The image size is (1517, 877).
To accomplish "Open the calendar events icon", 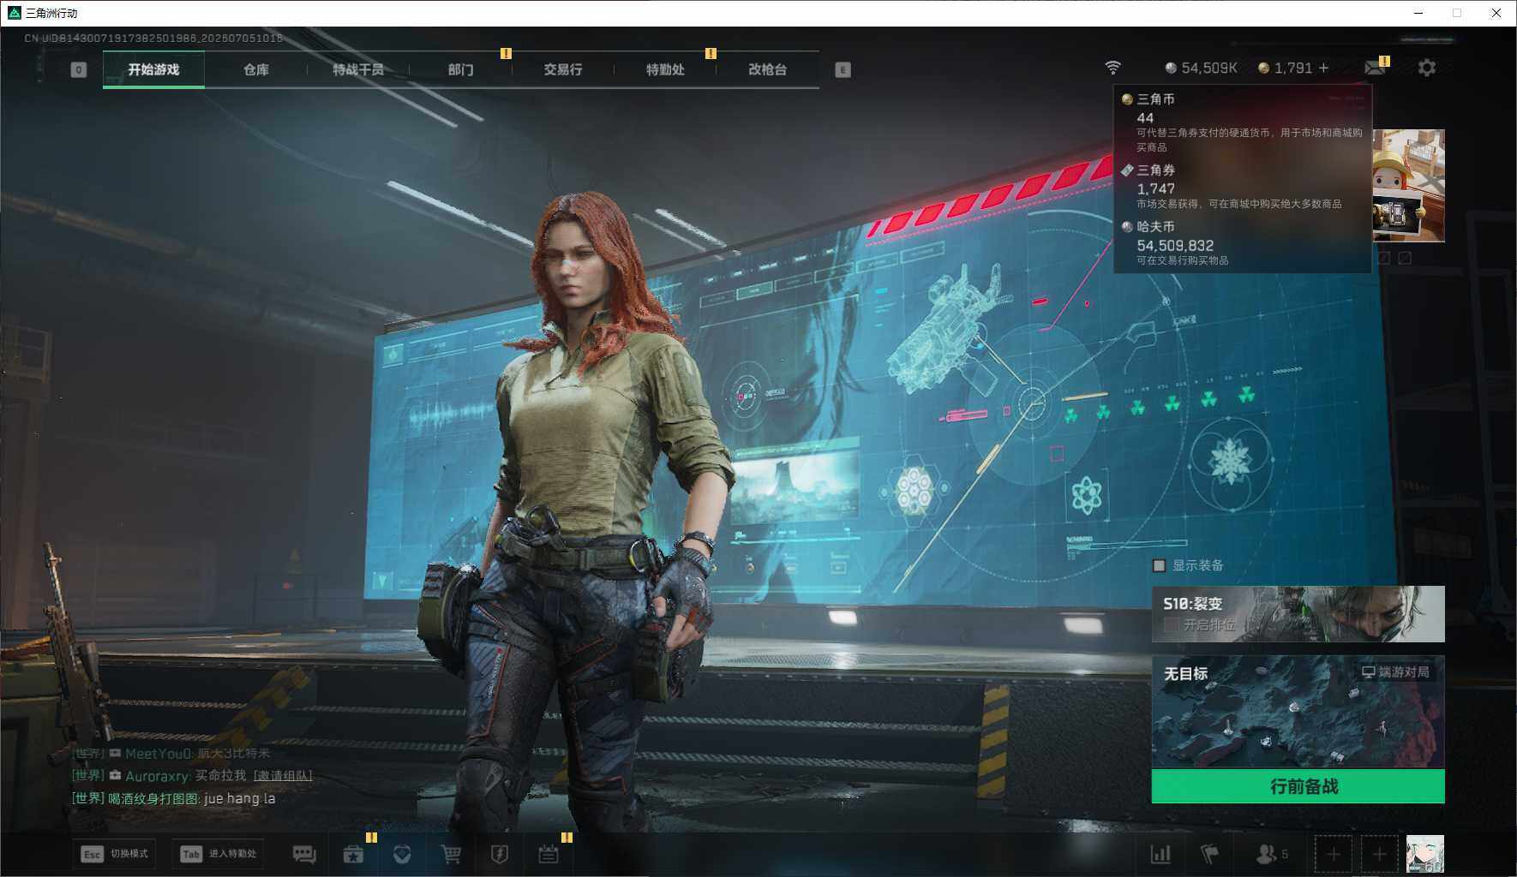I will [x=549, y=854].
